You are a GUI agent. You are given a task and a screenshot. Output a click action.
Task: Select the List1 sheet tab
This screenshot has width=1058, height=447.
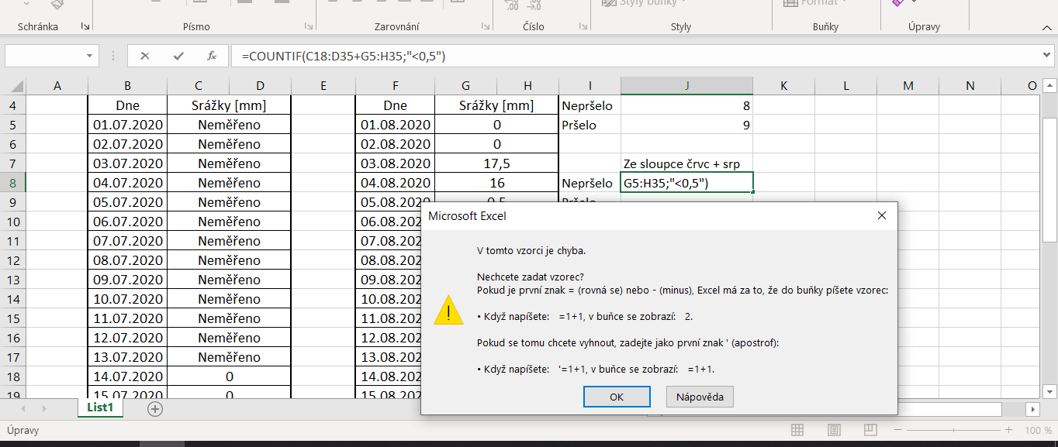coord(100,407)
